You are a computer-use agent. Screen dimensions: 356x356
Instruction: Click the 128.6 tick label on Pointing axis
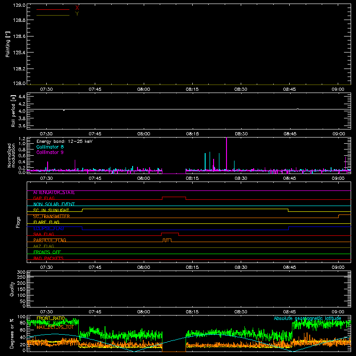pos(19,36)
